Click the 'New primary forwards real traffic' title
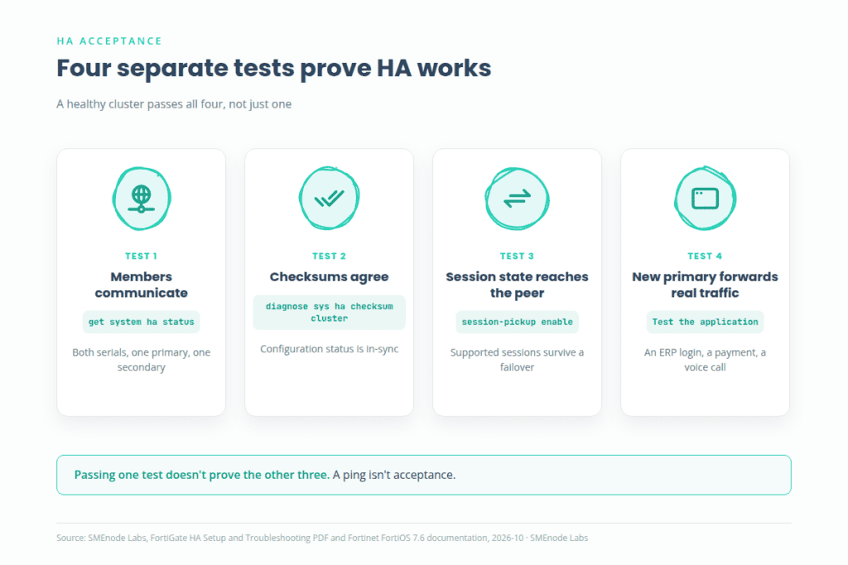The height and width of the screenshot is (565, 848). pos(706,285)
